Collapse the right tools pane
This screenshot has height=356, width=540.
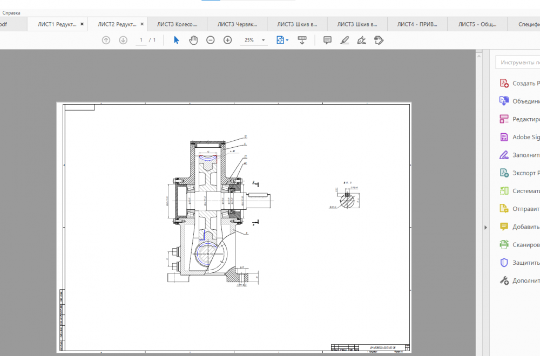(x=485, y=228)
